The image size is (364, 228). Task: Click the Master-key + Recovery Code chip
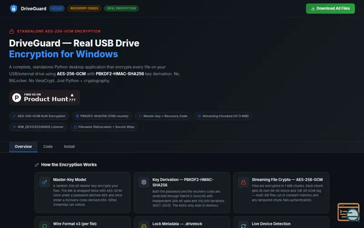click(163, 116)
